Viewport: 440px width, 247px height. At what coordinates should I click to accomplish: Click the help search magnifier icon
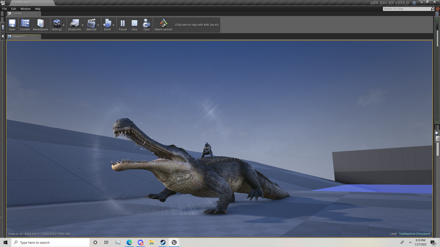[x=433, y=9]
